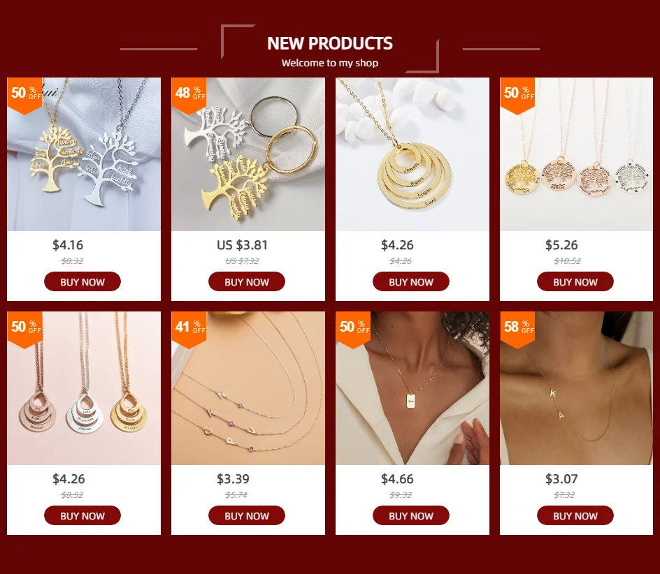Open the gold circles necklace photo
The width and height of the screenshot is (660, 574).
pos(412,154)
